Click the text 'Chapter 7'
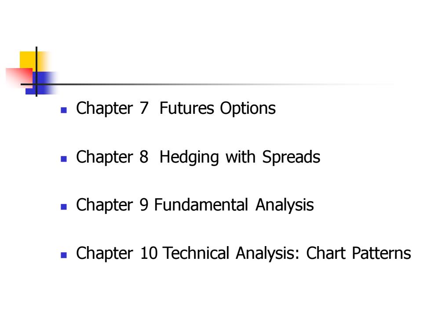 (x=112, y=108)
